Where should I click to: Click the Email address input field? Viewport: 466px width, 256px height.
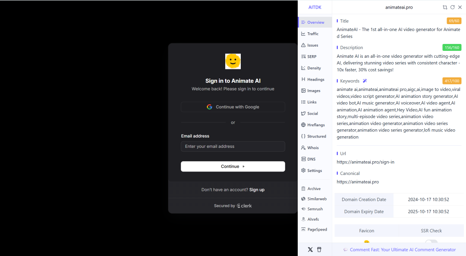[233, 147]
